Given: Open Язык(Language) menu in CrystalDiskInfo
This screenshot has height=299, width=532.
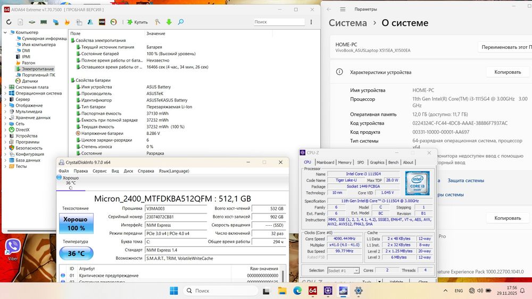Looking at the screenshot, I should point(174,171).
